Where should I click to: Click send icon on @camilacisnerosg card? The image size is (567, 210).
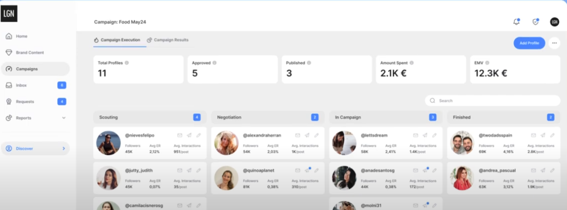coord(189,205)
